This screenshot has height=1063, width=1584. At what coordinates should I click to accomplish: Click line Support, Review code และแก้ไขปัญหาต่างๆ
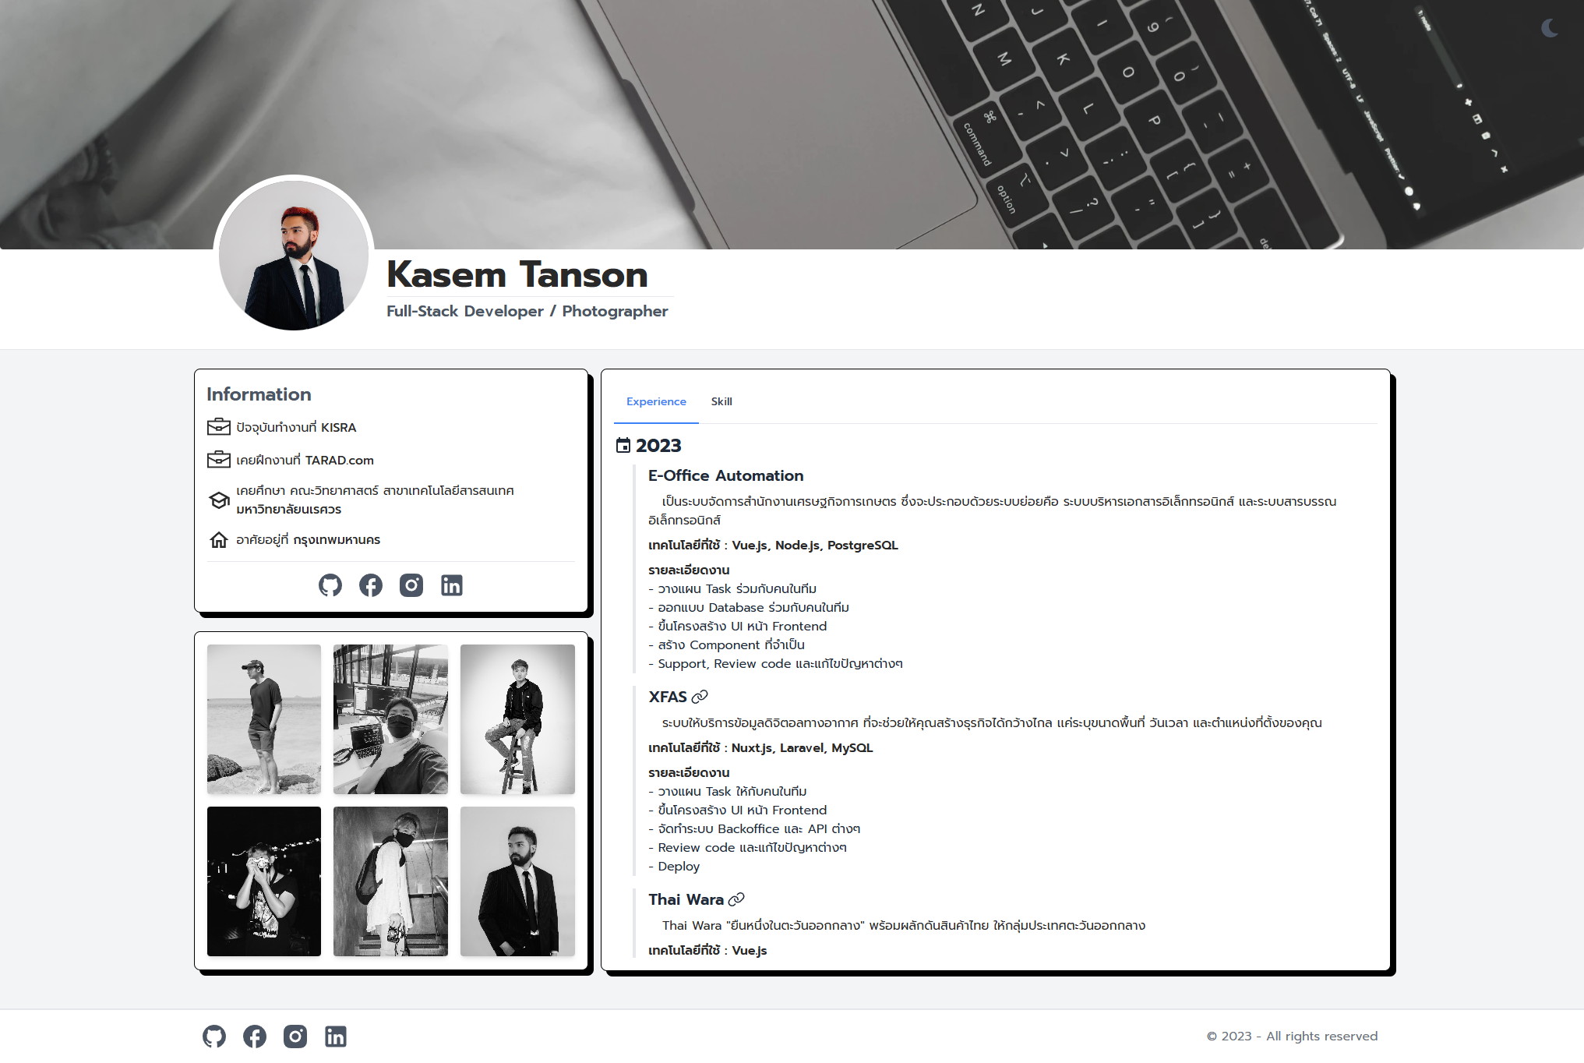pyautogui.click(x=775, y=663)
